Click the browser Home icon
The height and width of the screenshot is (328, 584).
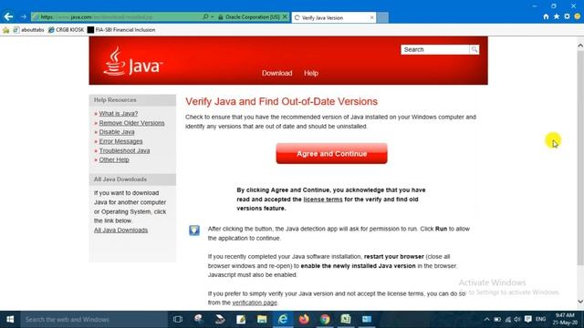(x=546, y=16)
